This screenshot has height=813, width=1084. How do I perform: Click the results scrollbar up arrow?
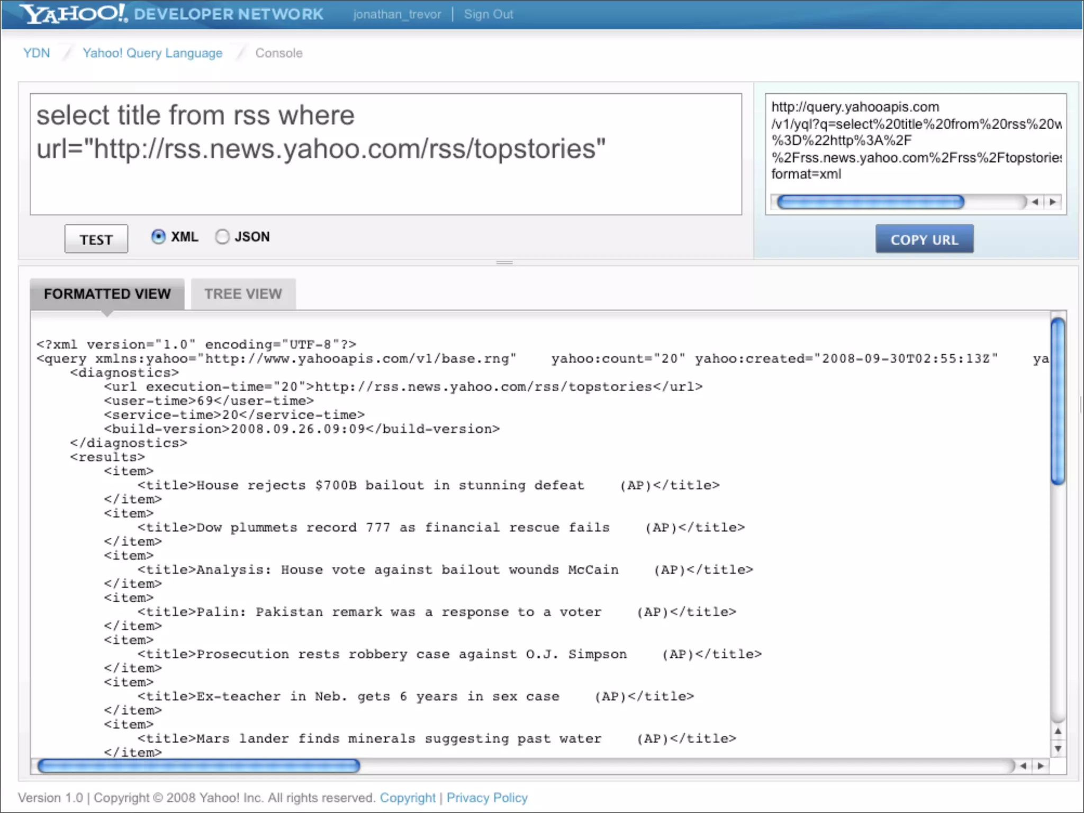tap(1058, 731)
